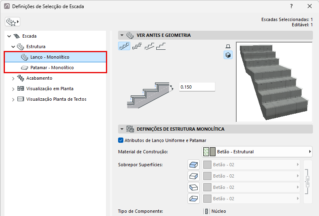Click the top surface override icon
This screenshot has height=216, width=319.
tap(194, 165)
